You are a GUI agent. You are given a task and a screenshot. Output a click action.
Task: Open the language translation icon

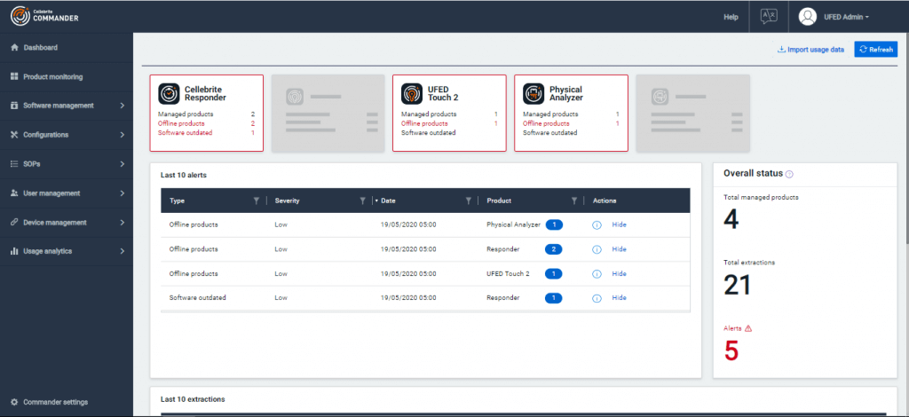pos(768,16)
